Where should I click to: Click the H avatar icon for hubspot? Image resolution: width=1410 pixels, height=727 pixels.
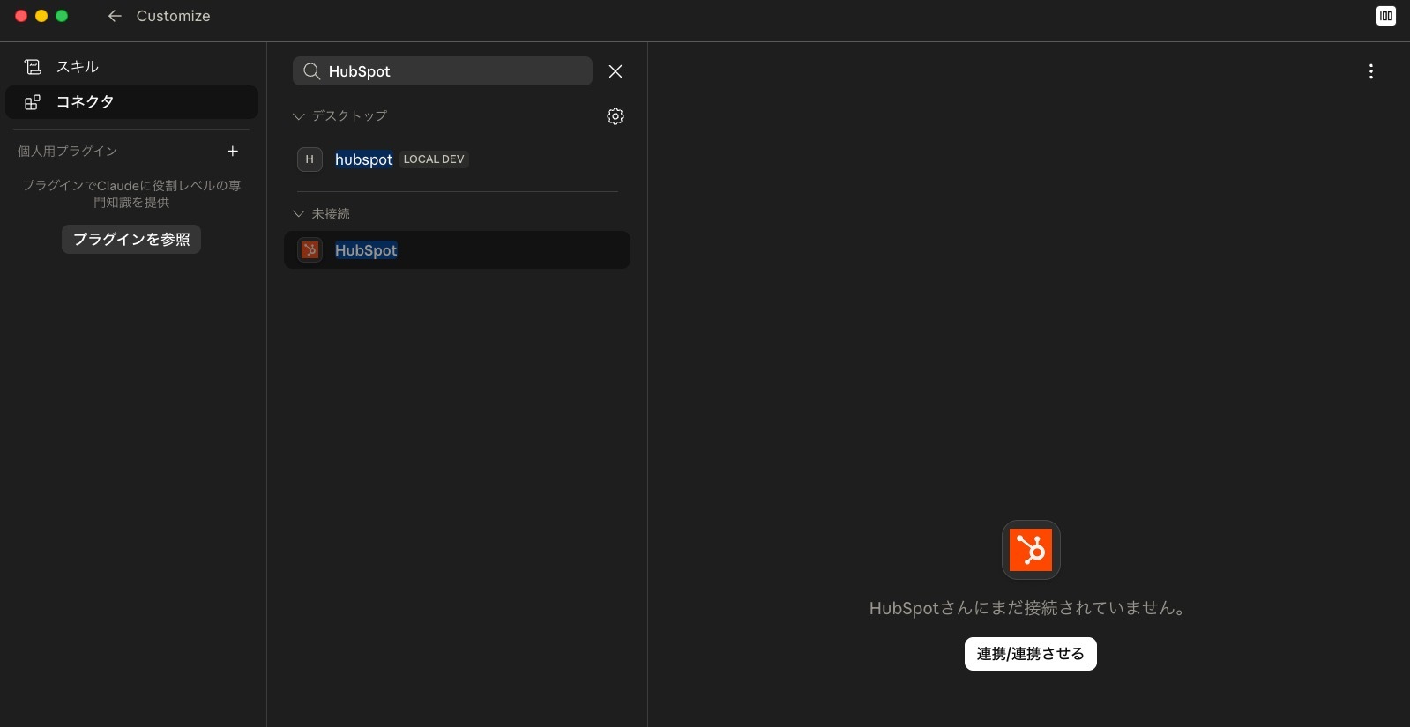[x=310, y=159]
